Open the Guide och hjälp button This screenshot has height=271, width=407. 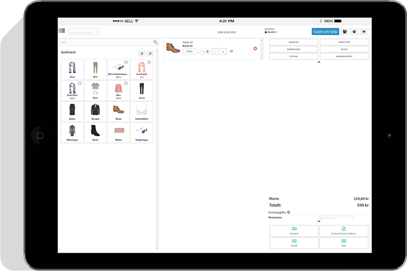(325, 32)
